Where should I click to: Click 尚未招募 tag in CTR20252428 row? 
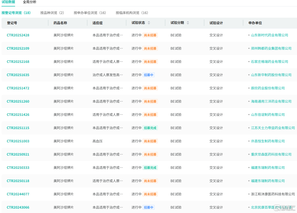[x=150, y=35]
